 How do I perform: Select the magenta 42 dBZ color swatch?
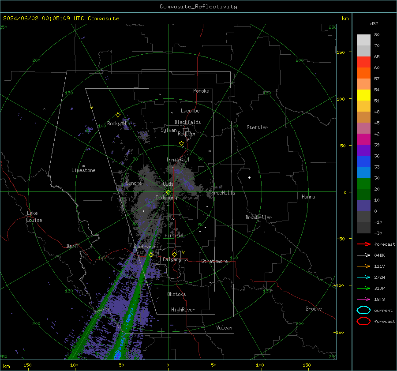coord(363,139)
